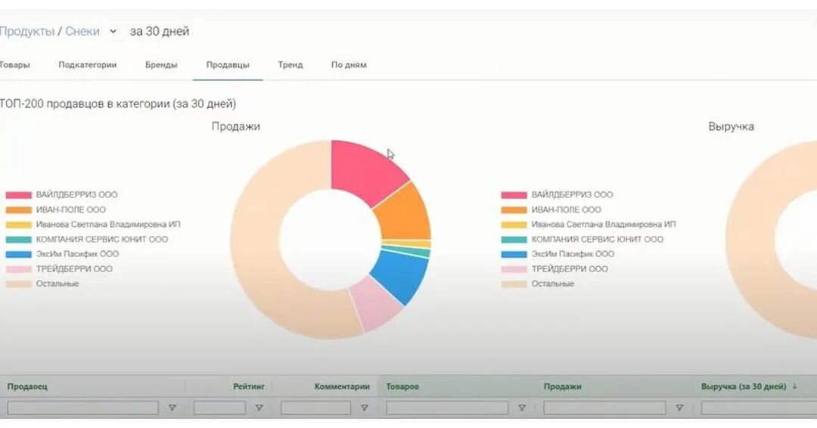Sort table by Комментарии column header

(342, 387)
